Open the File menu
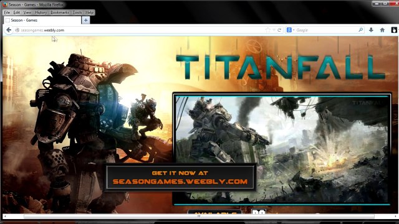Screen dimensions: 399x224 [7, 12]
